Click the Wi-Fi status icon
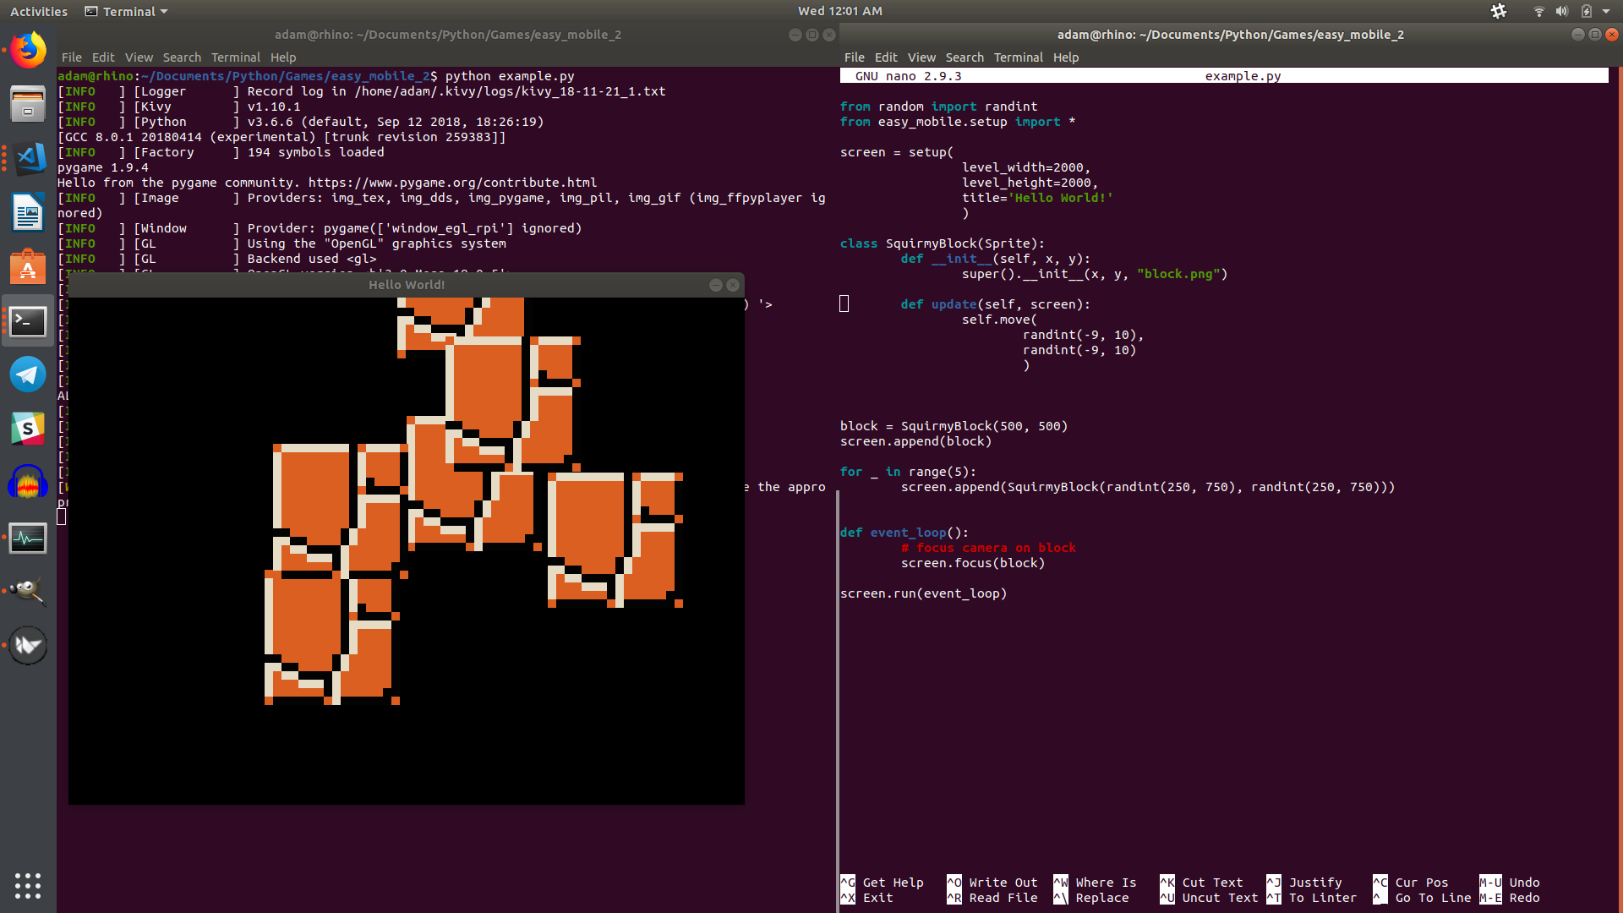The width and height of the screenshot is (1623, 913). click(x=1538, y=11)
